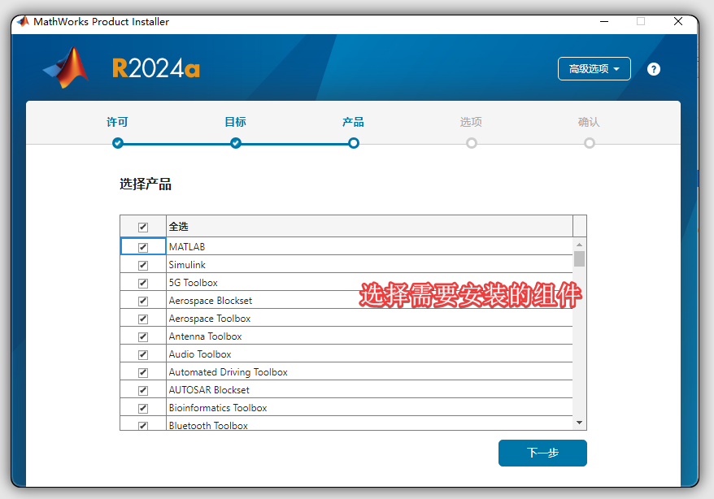Select the Simulink row text
The height and width of the screenshot is (499, 714).
[x=187, y=265]
